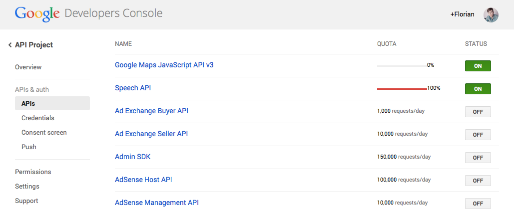Click the +Florian account link
This screenshot has height=211, width=514.
coord(462,14)
